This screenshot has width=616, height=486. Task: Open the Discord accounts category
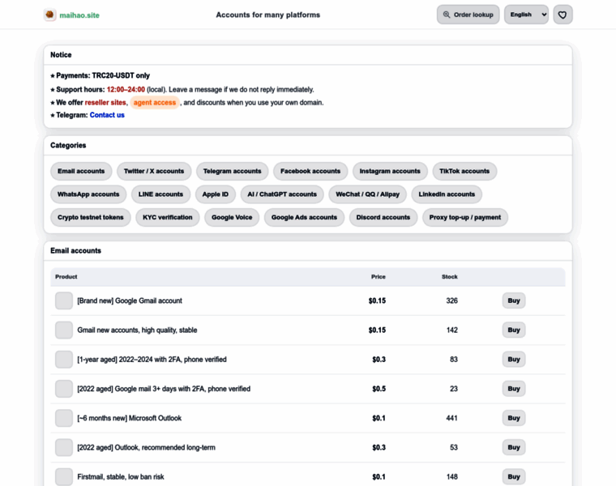383,217
